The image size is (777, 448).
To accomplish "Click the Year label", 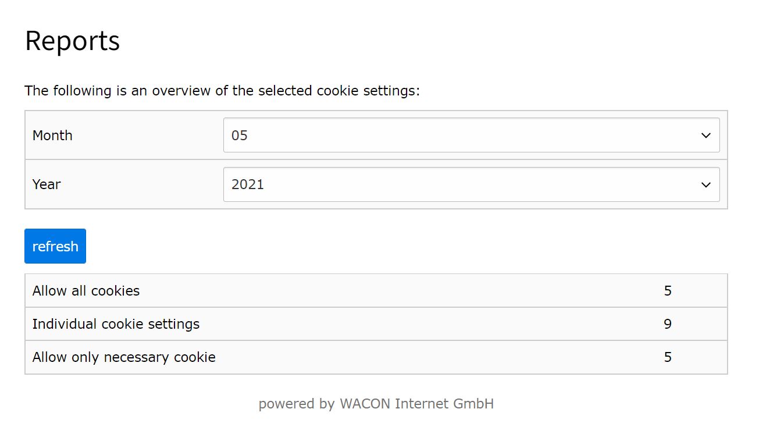I will pyautogui.click(x=47, y=184).
